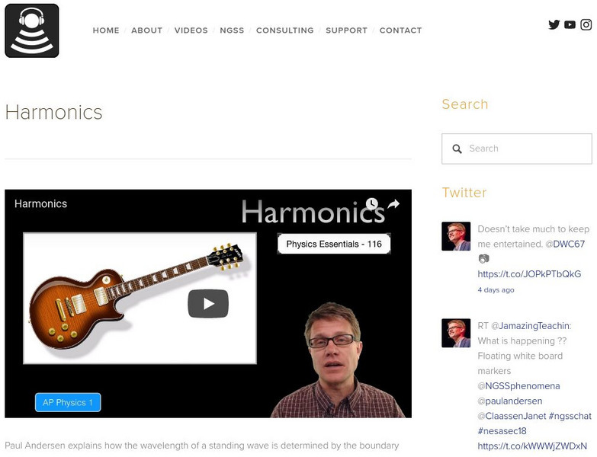This screenshot has height=457, width=597.
Task: Open the YouTube icon in header
Action: (x=570, y=24)
